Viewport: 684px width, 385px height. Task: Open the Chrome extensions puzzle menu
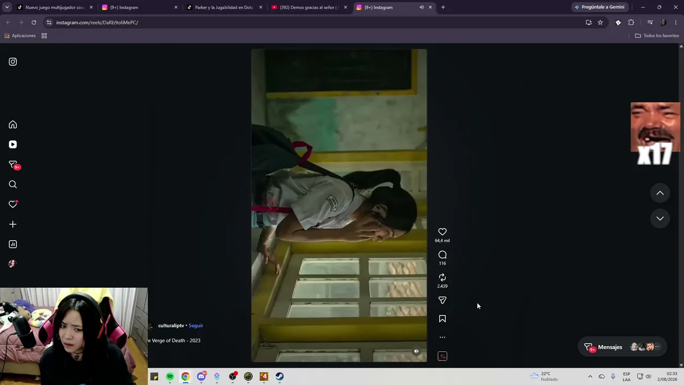(x=631, y=22)
